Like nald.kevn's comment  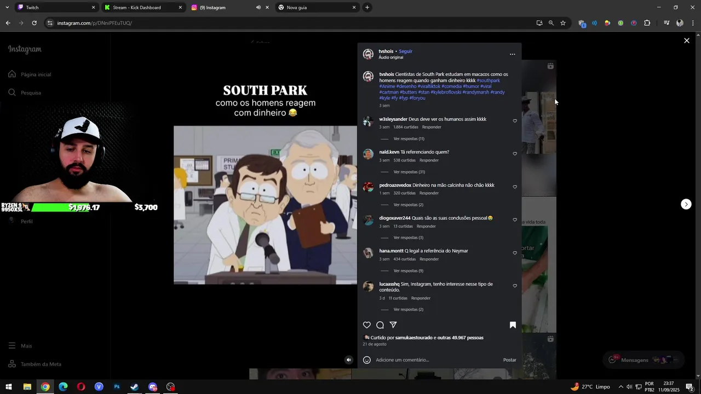pyautogui.click(x=515, y=154)
